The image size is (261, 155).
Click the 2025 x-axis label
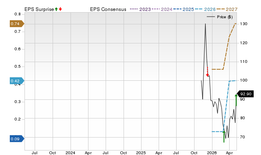pos(141,153)
